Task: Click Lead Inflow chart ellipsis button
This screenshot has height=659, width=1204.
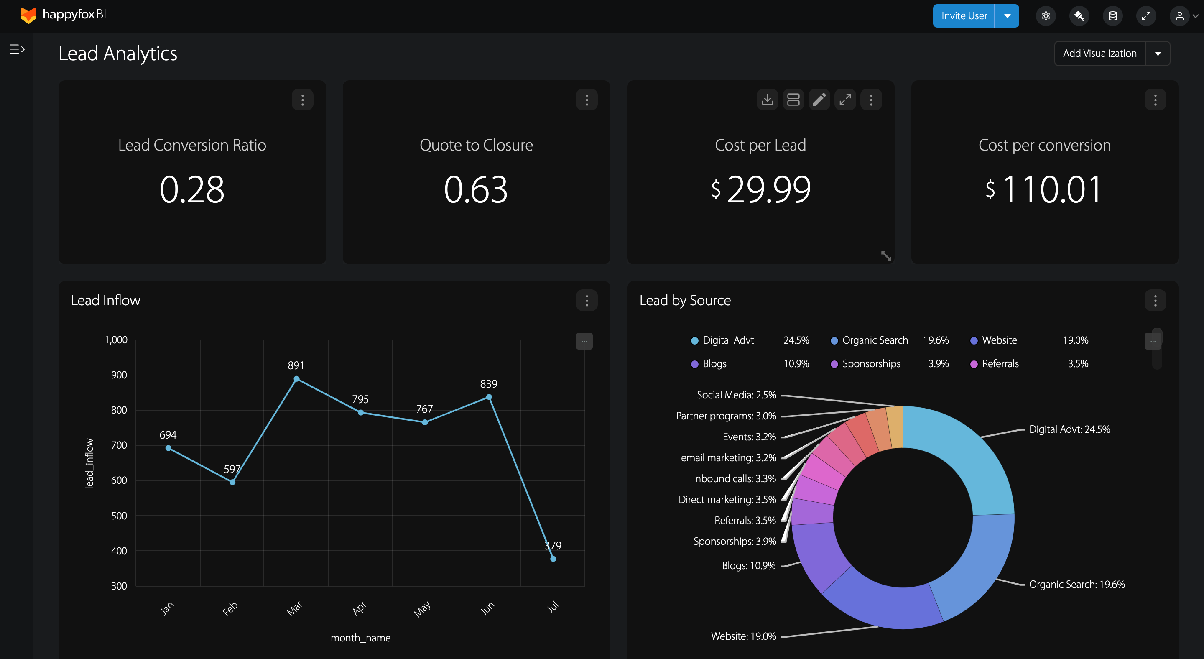Action: (584, 341)
